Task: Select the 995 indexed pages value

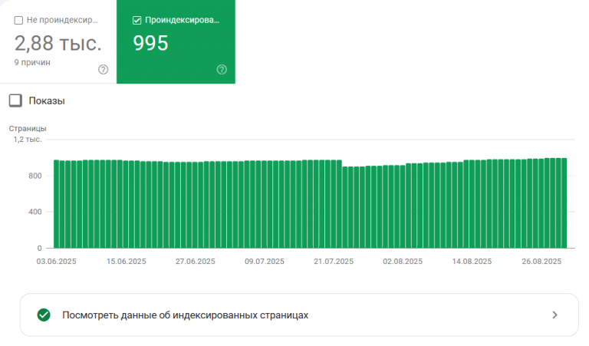Action: (x=150, y=43)
